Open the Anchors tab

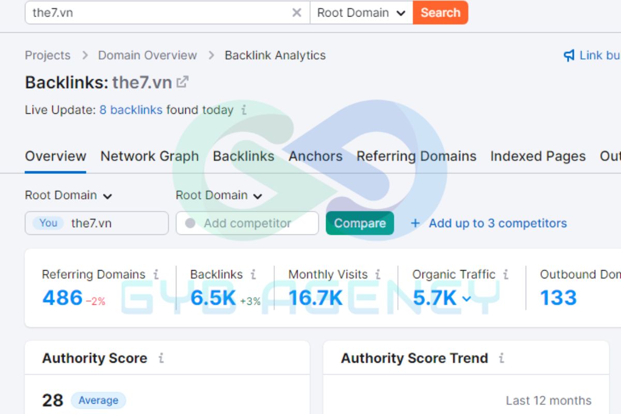point(316,156)
